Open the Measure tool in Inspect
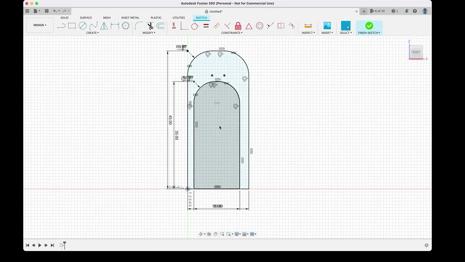 [308, 26]
